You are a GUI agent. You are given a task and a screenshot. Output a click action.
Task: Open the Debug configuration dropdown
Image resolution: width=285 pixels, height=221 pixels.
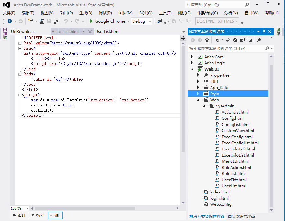pyautogui.click(x=150, y=21)
